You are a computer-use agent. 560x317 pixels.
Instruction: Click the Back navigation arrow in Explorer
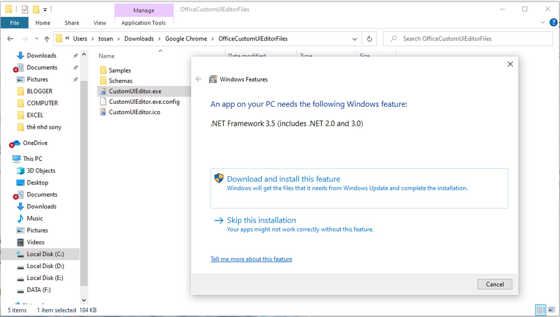coord(10,38)
